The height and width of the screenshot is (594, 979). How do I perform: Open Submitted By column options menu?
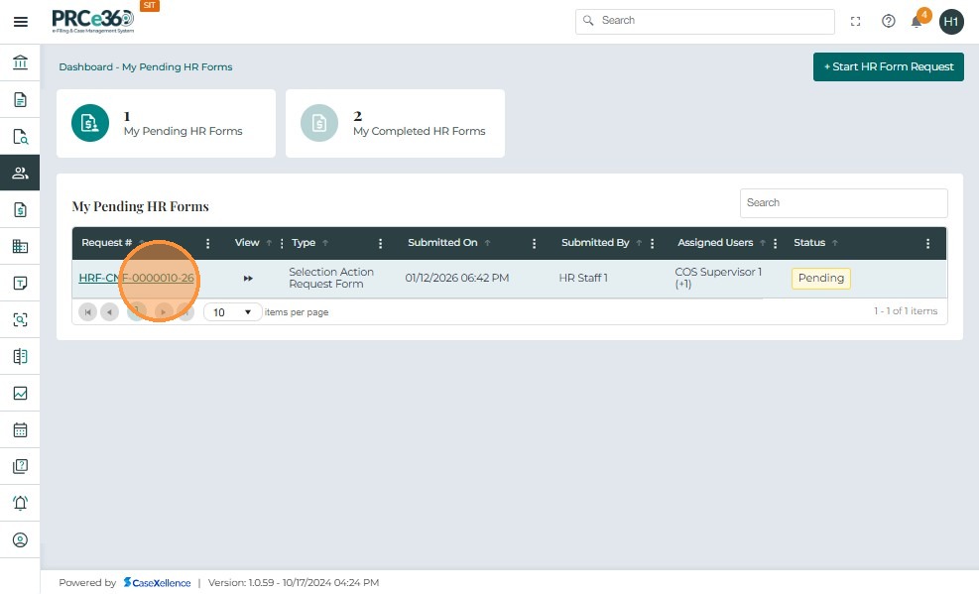click(x=652, y=243)
